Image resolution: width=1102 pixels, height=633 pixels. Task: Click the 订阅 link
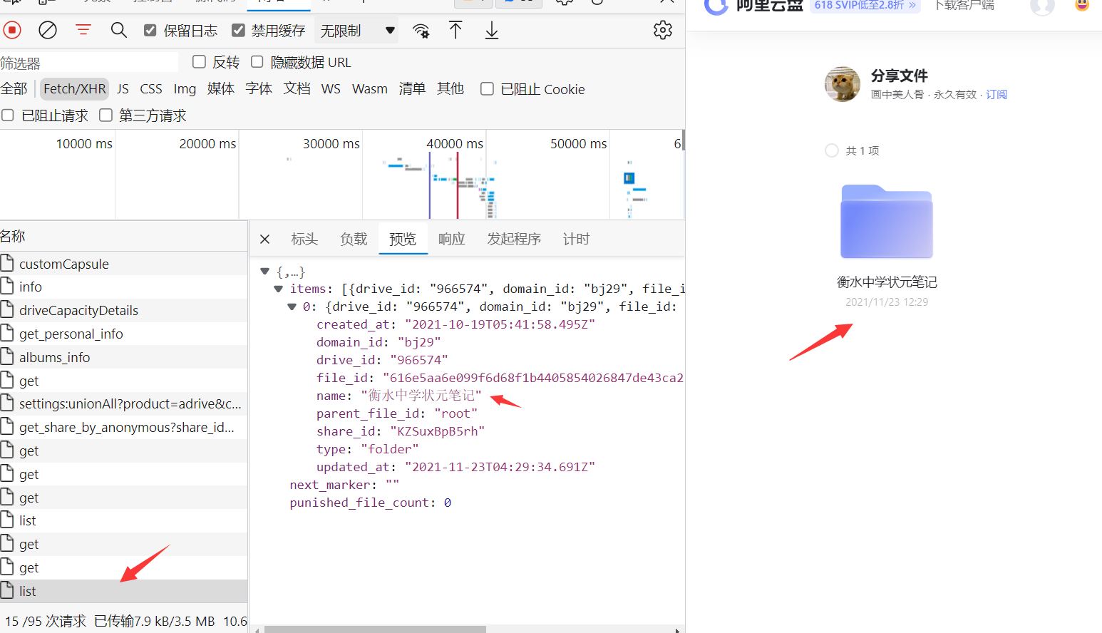[997, 95]
